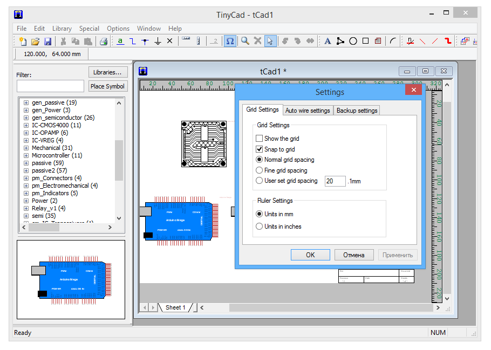Switch to Auto wire settings tab
The width and height of the screenshot is (491, 350).
pos(307,111)
